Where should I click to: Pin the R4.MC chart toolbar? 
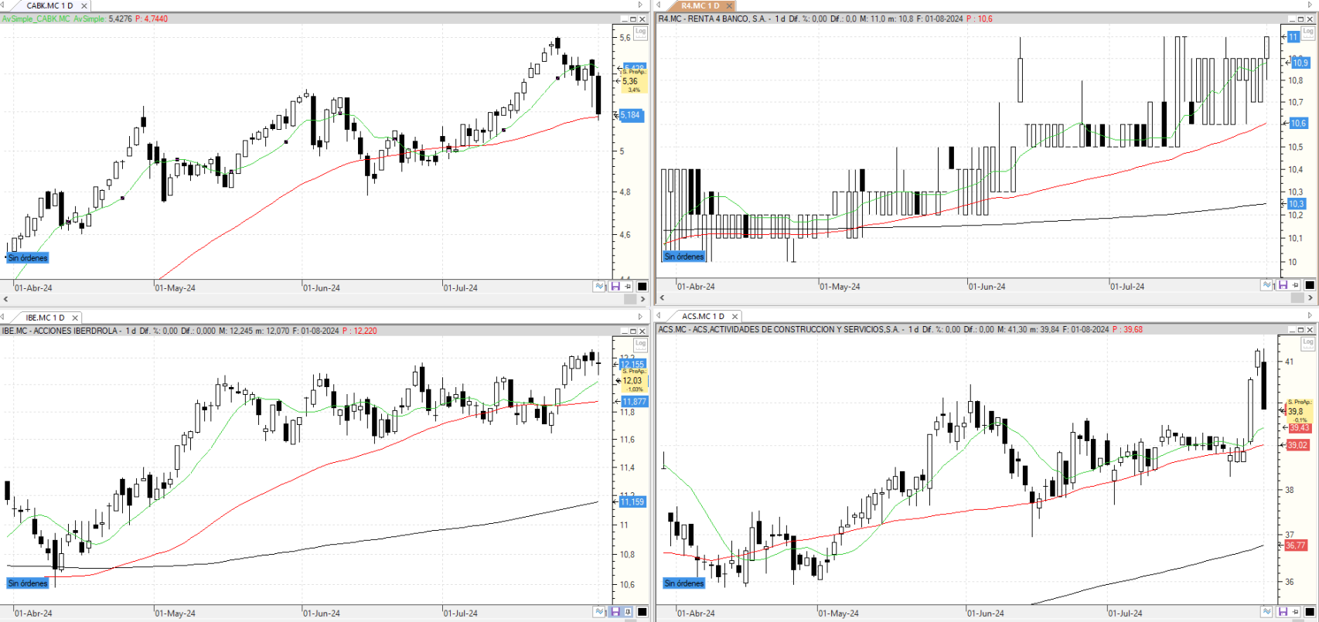tap(1296, 285)
